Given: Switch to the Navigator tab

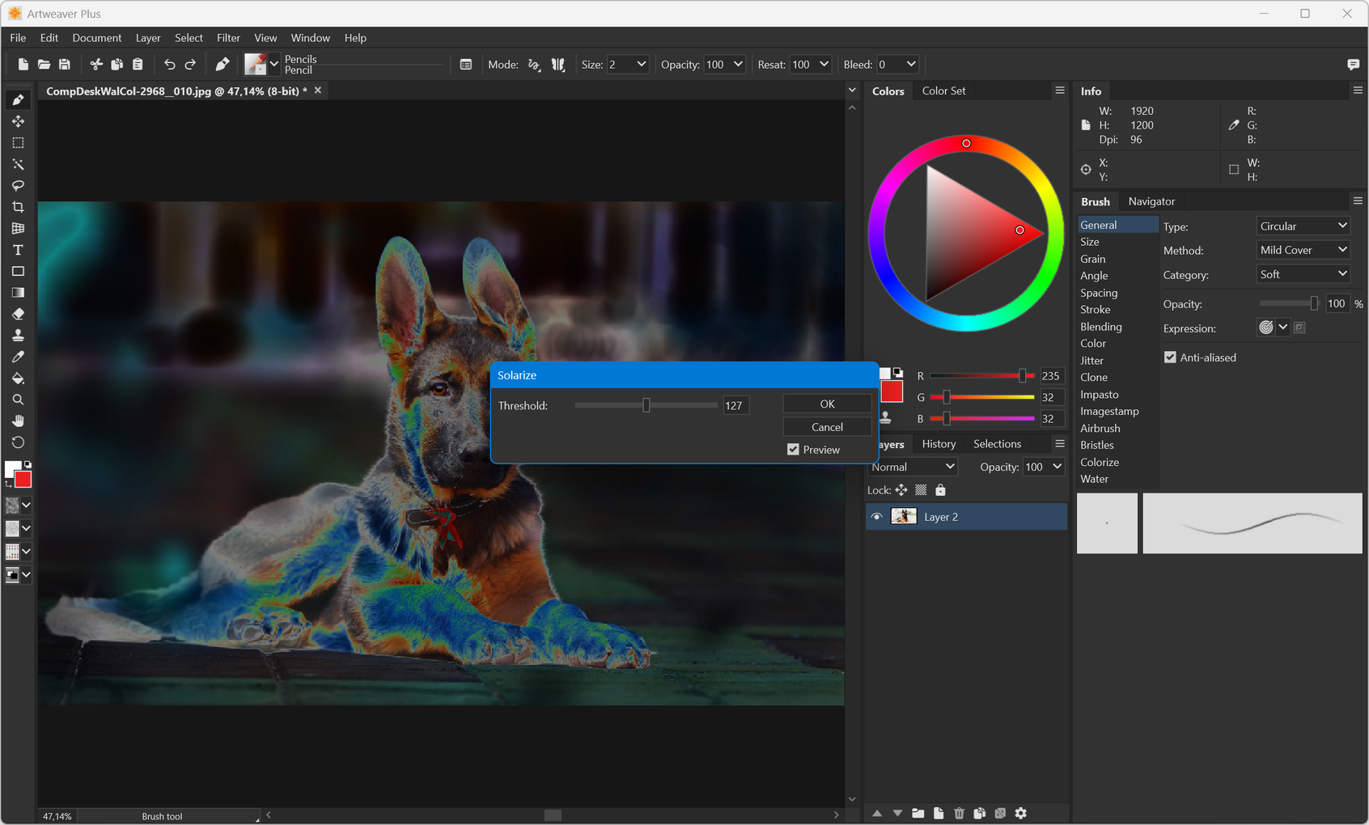Looking at the screenshot, I should (x=1151, y=201).
